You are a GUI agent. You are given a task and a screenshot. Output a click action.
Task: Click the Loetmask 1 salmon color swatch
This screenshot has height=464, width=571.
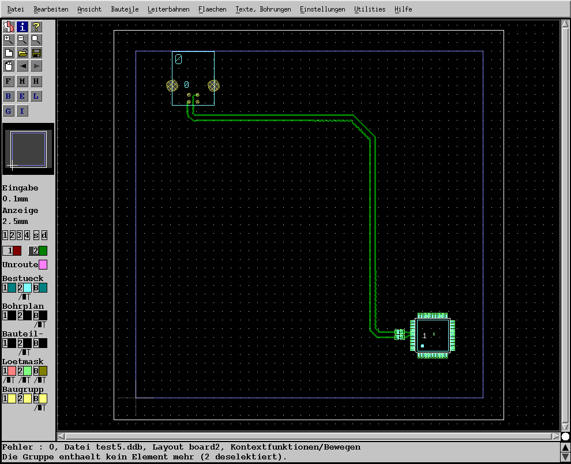click(12, 371)
